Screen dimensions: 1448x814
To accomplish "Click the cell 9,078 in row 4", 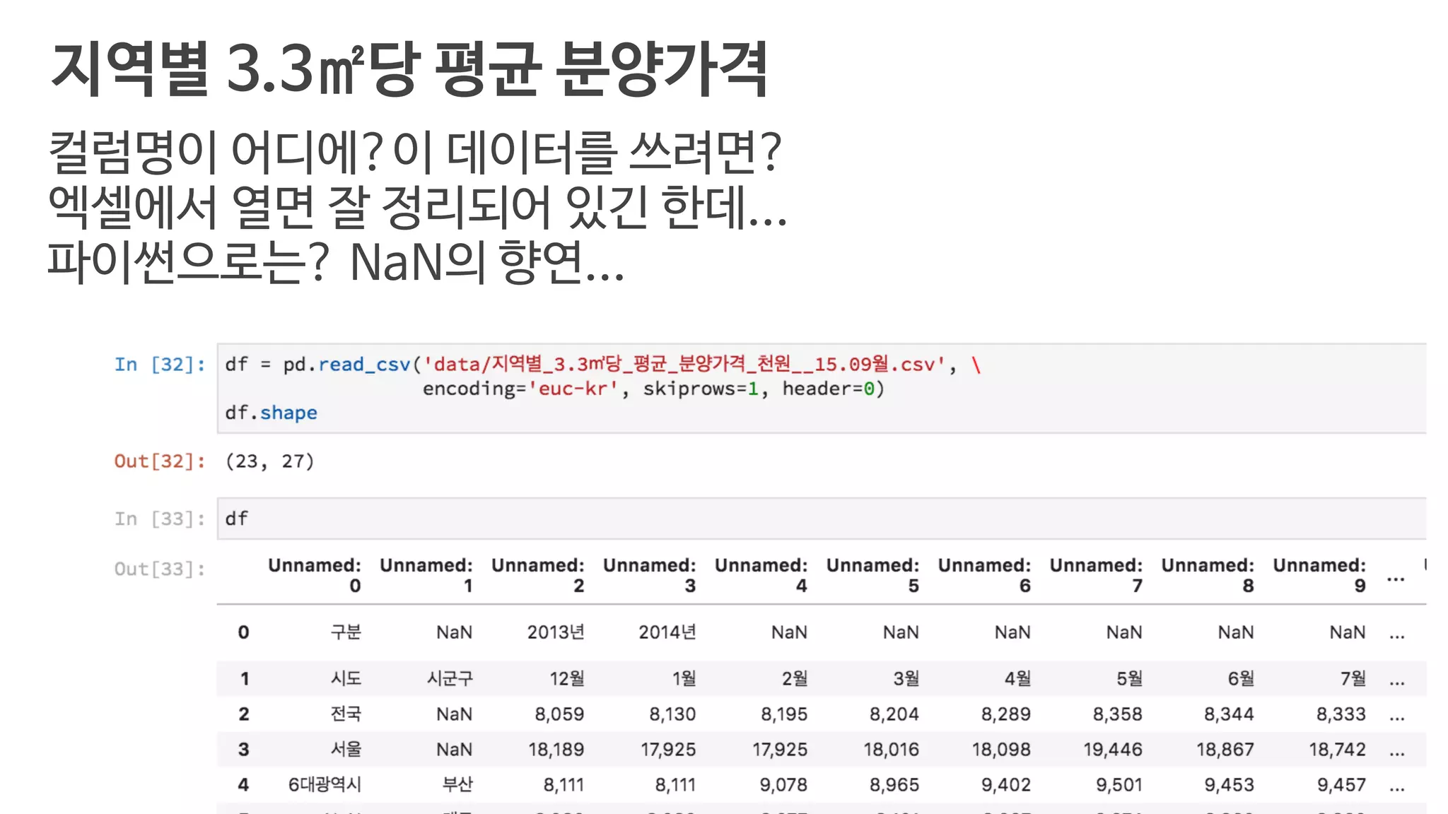I will coord(783,784).
